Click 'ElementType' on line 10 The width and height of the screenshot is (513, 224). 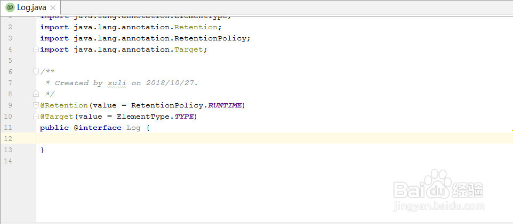(143, 117)
